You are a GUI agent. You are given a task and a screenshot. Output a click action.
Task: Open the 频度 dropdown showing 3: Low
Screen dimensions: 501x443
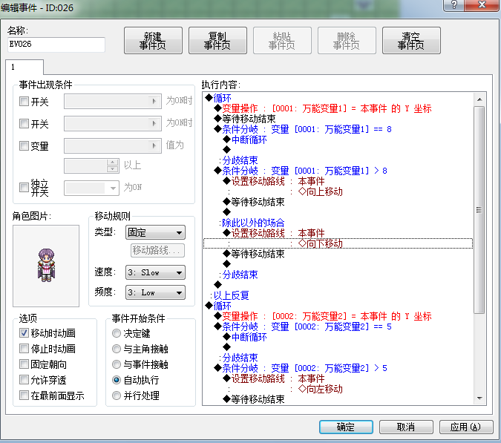tap(155, 292)
